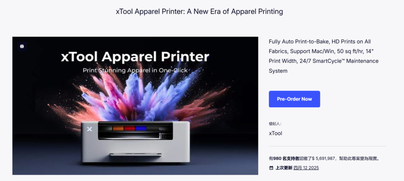Screen dimensions: 404x181
Task: Click the $ 5,691,987 pledged amount
Action: coord(322,159)
